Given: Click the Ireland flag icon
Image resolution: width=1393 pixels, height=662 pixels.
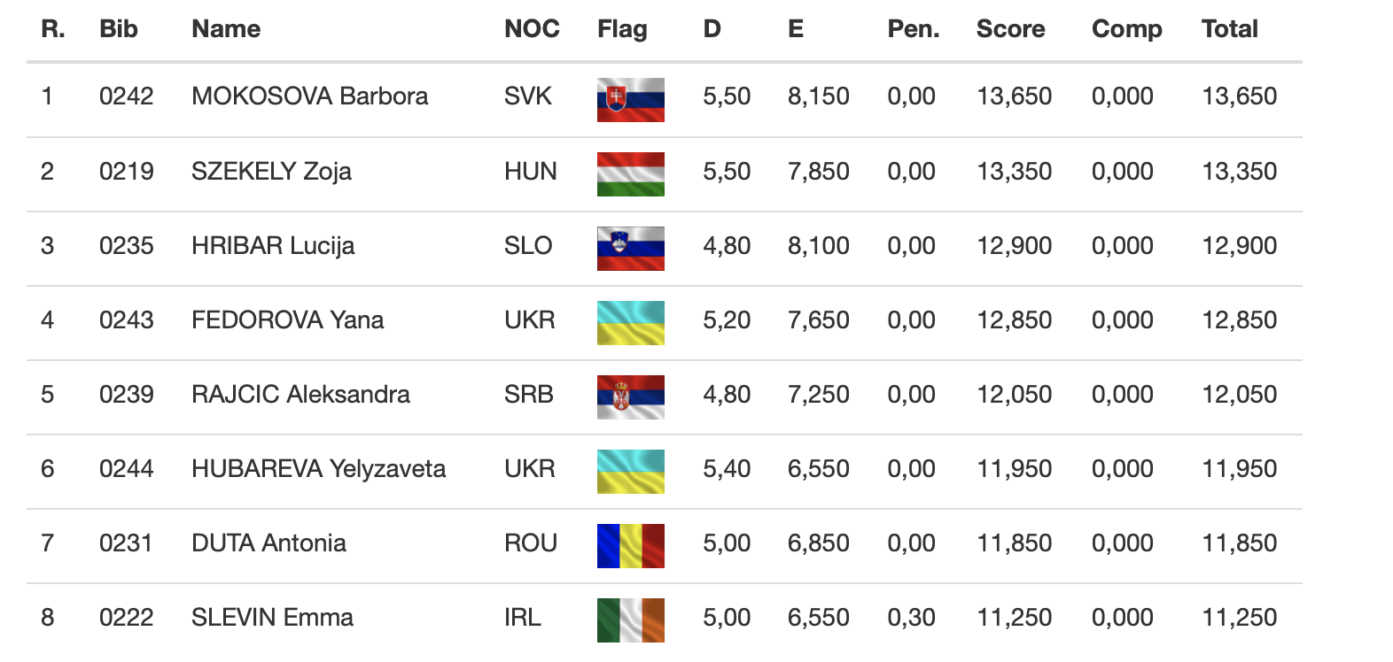Looking at the screenshot, I should [x=630, y=620].
